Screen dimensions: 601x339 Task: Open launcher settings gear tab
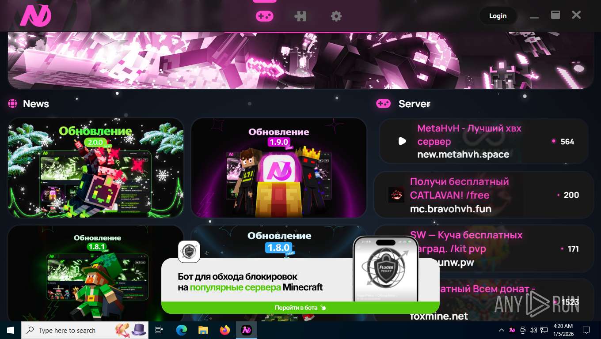pos(336,16)
